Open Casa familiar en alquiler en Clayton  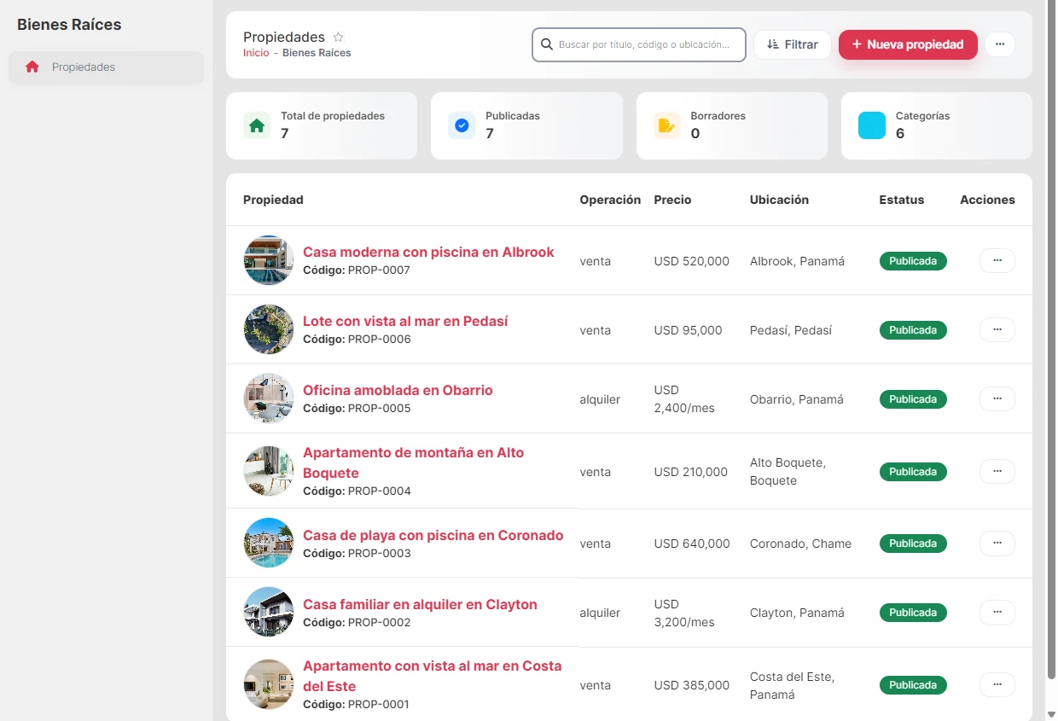pos(420,604)
